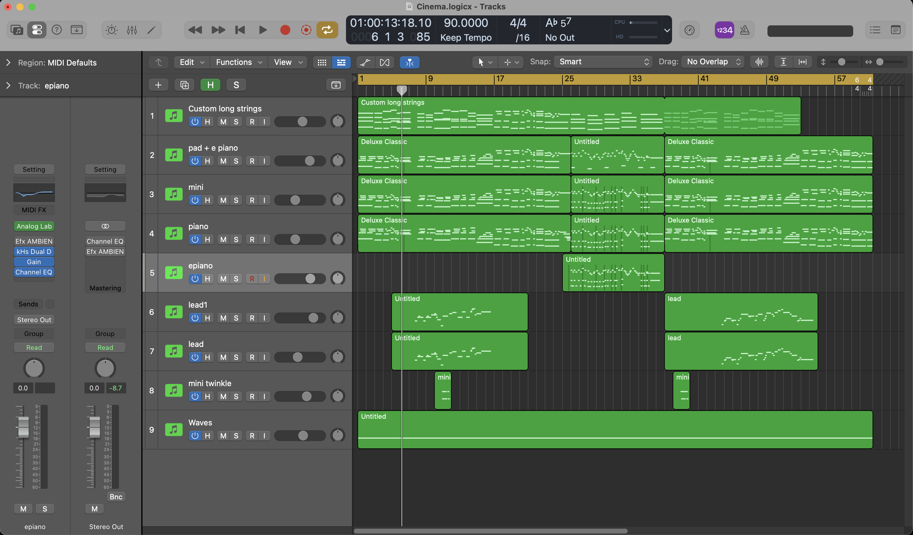Toggle Cycle mode button

[x=327, y=30]
